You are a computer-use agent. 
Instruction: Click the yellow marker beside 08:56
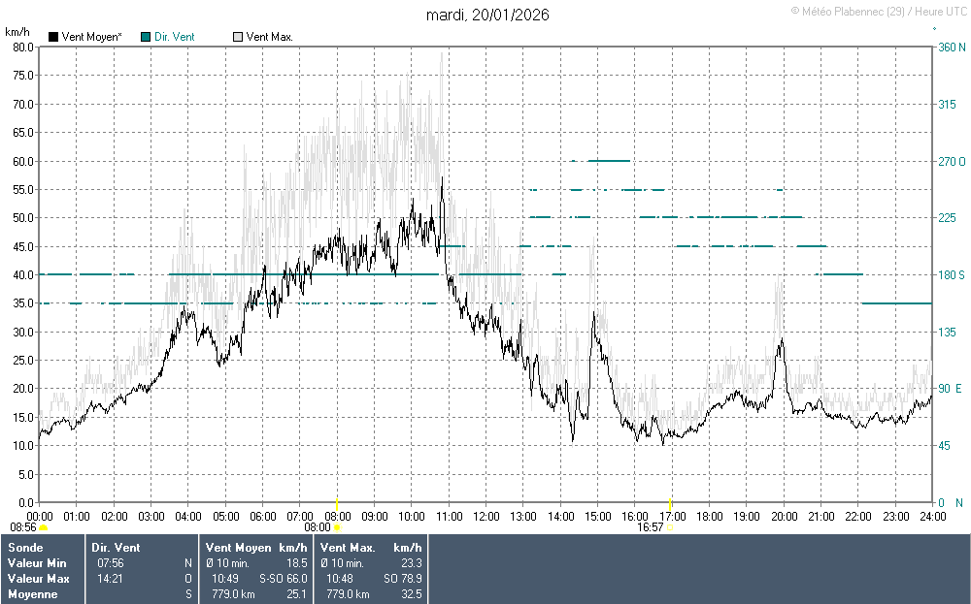(43, 527)
